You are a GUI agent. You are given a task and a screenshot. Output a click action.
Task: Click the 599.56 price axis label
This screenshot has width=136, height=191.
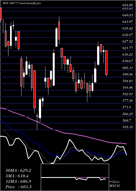[x=128, y=74]
